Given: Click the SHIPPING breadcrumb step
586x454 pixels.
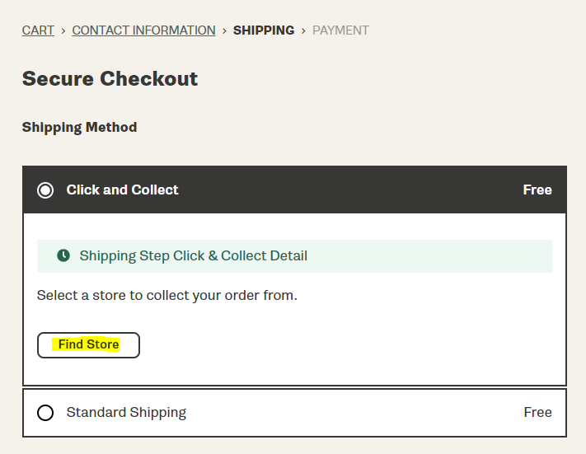Looking at the screenshot, I should click(264, 30).
